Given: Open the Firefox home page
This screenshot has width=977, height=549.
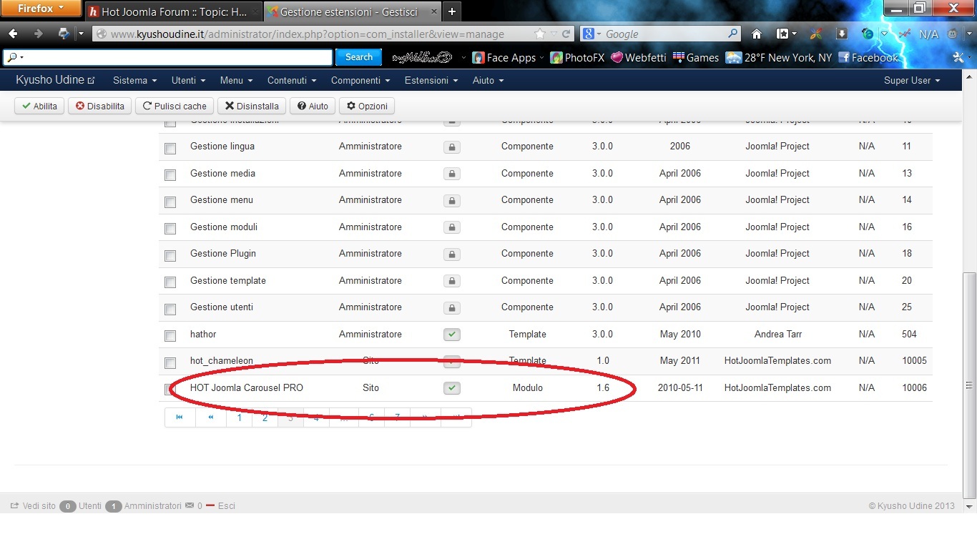Looking at the screenshot, I should (x=757, y=34).
